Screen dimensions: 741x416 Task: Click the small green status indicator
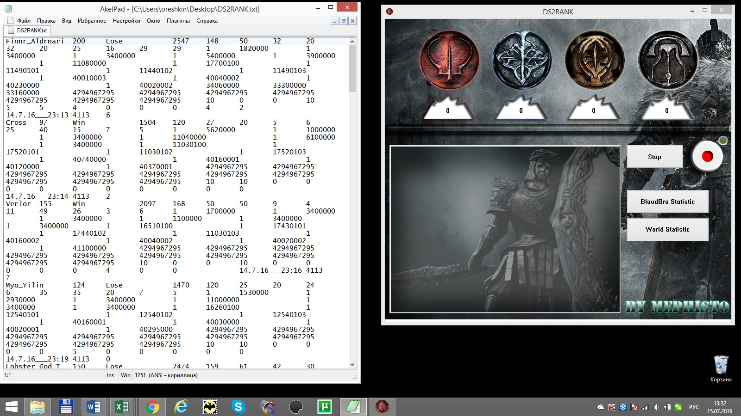(722, 141)
